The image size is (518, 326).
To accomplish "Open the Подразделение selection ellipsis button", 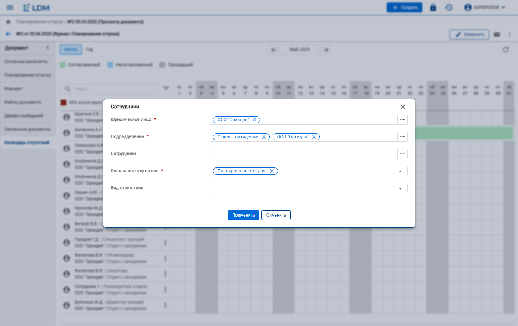I will (402, 137).
